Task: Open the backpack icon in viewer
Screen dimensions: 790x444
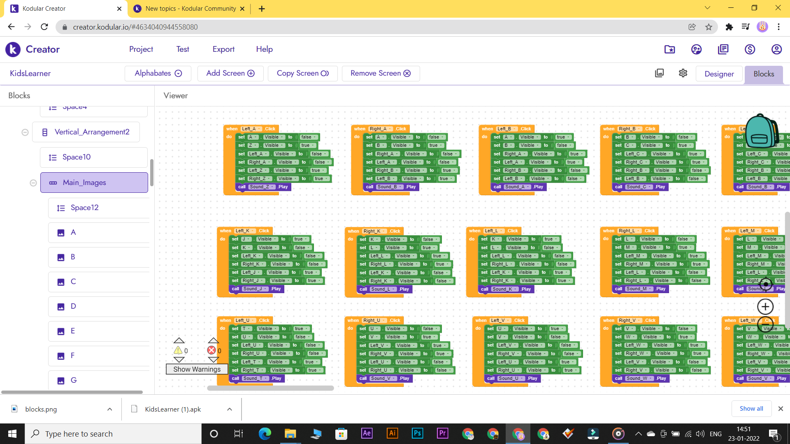Action: point(761,132)
